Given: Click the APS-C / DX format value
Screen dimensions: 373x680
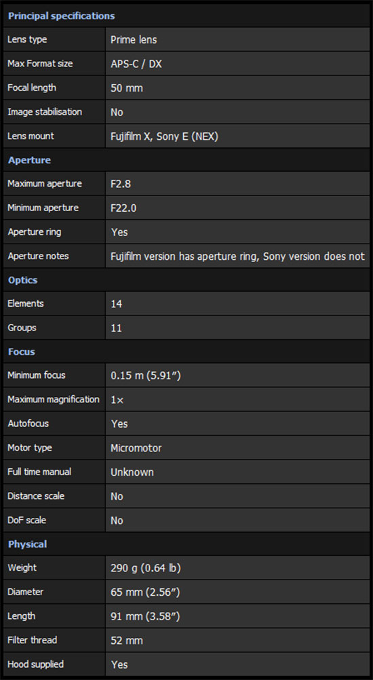Looking at the screenshot, I should tap(136, 64).
